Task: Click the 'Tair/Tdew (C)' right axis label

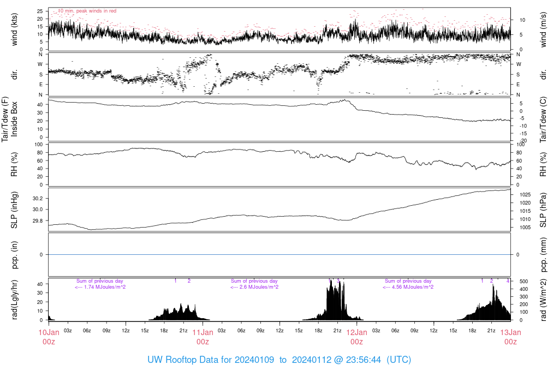Action: point(543,120)
